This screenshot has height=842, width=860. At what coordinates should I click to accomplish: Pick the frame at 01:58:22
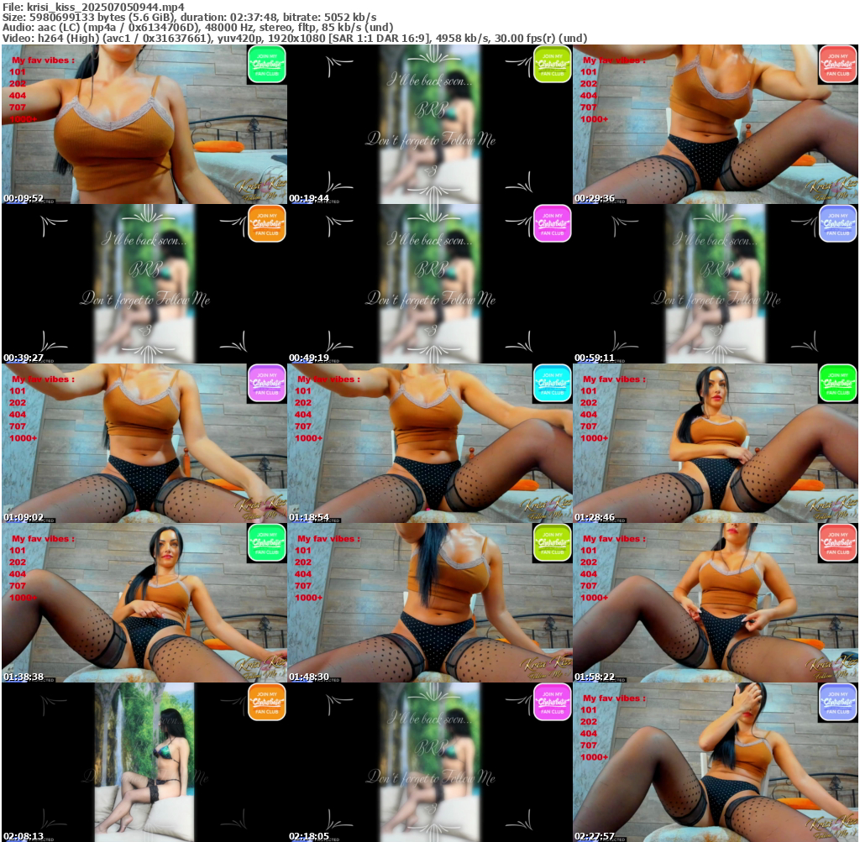click(716, 603)
